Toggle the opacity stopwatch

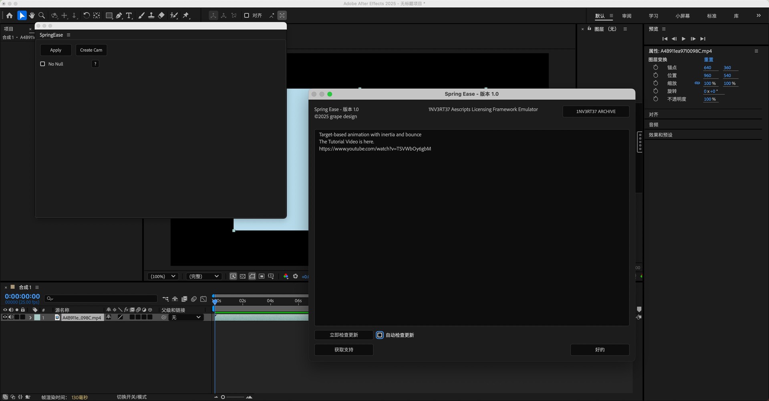pos(656,99)
